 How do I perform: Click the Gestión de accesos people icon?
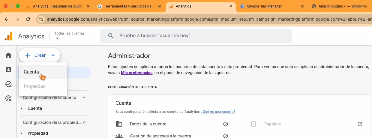point(119,136)
